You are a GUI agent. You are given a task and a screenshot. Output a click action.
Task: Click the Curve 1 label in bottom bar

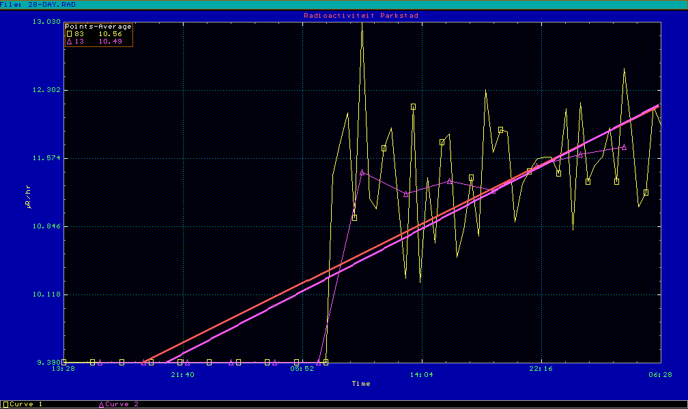click(x=27, y=404)
